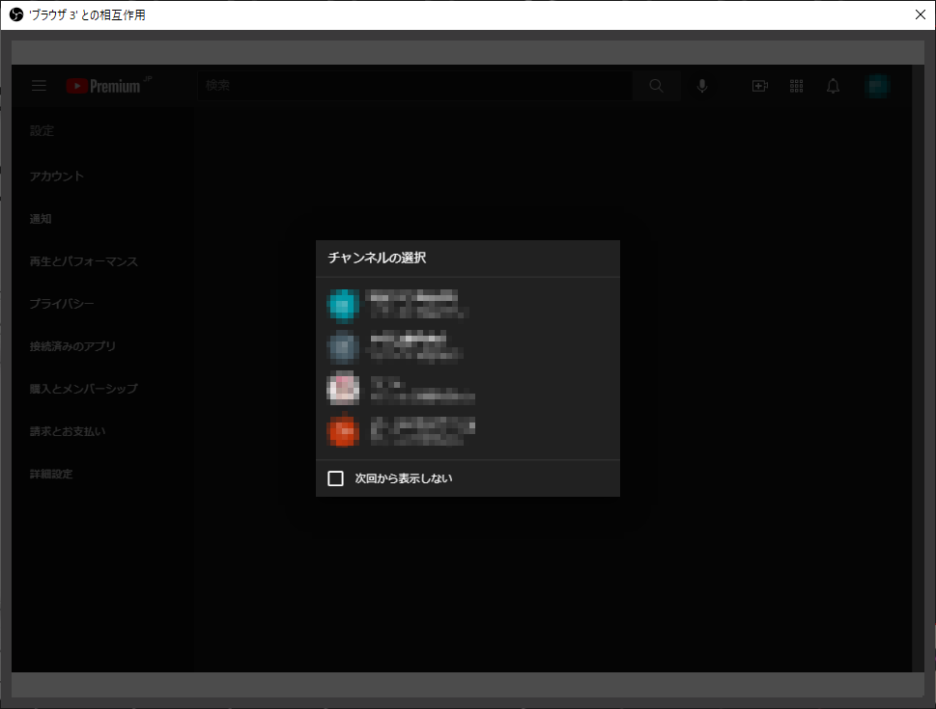Open the YouTube apps grid icon

[x=797, y=86]
